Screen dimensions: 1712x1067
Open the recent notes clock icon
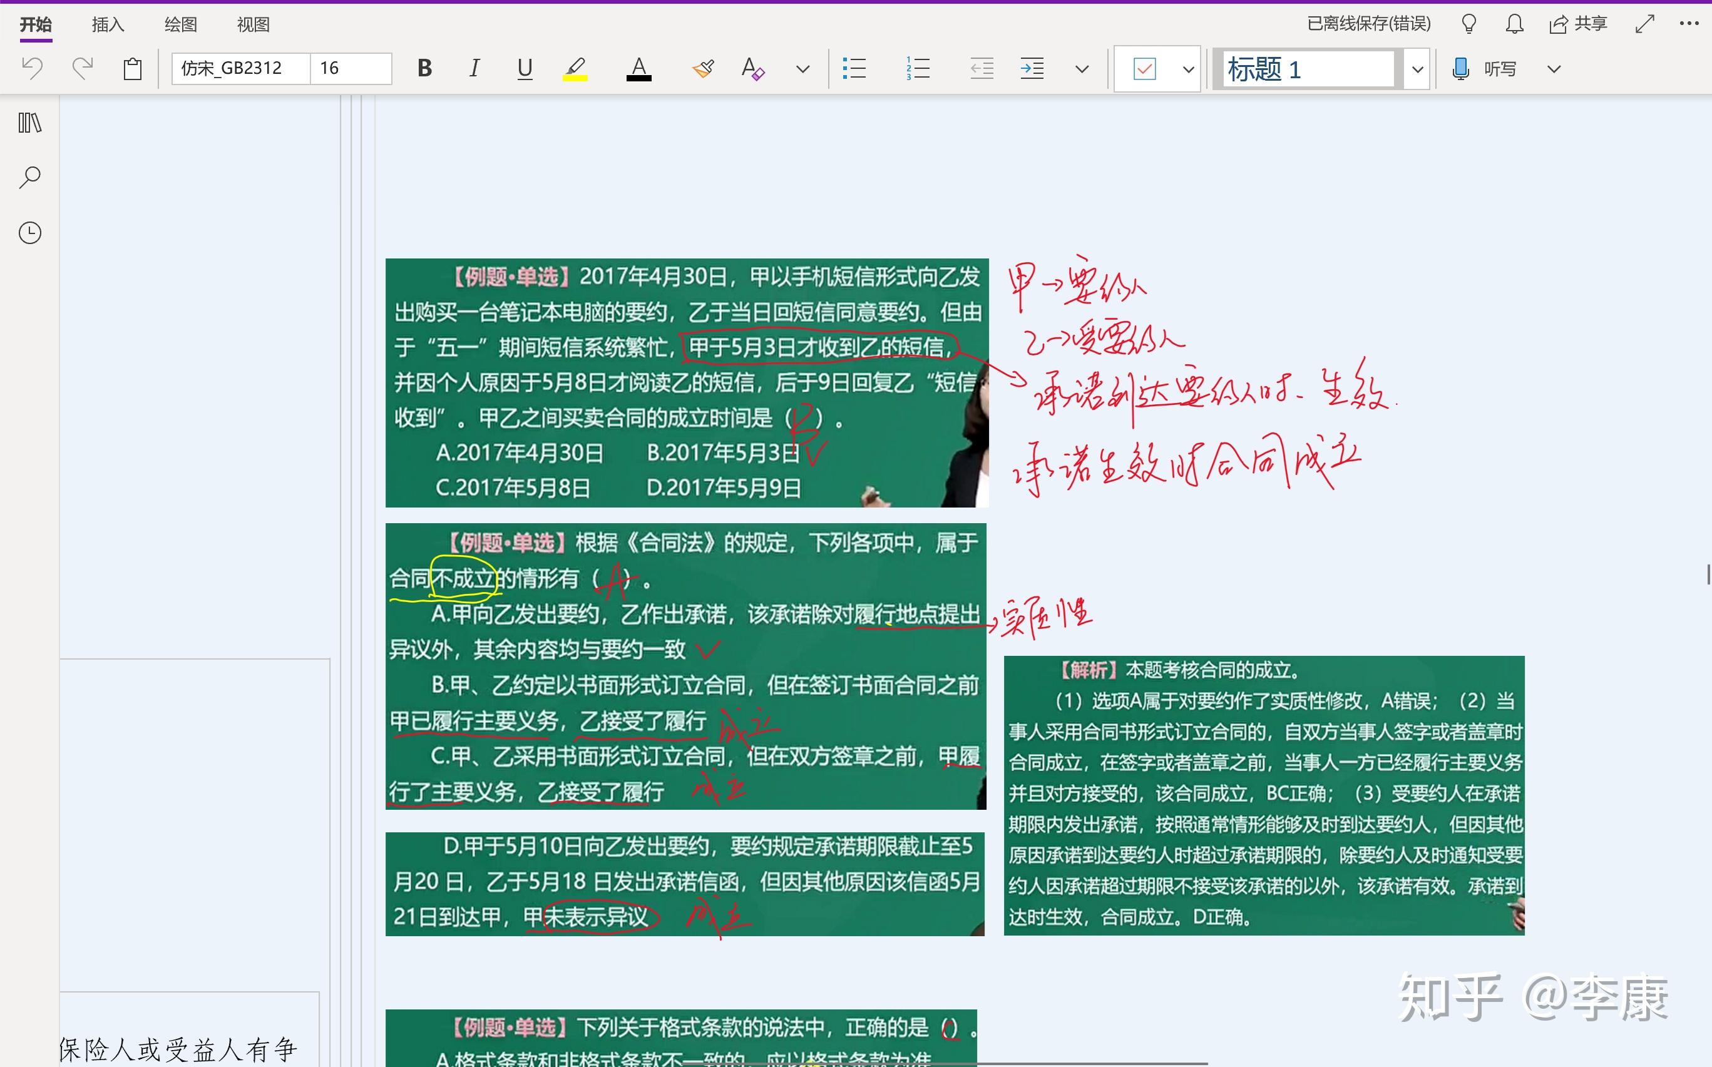pyautogui.click(x=29, y=233)
